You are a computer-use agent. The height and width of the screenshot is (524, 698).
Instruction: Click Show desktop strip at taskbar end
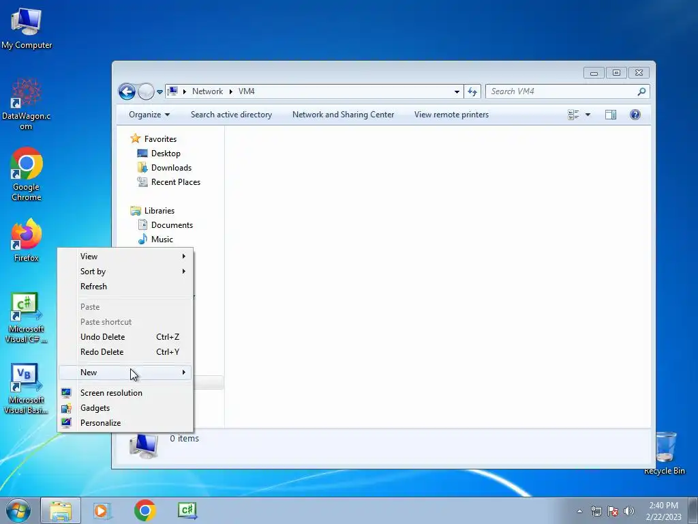point(693,510)
